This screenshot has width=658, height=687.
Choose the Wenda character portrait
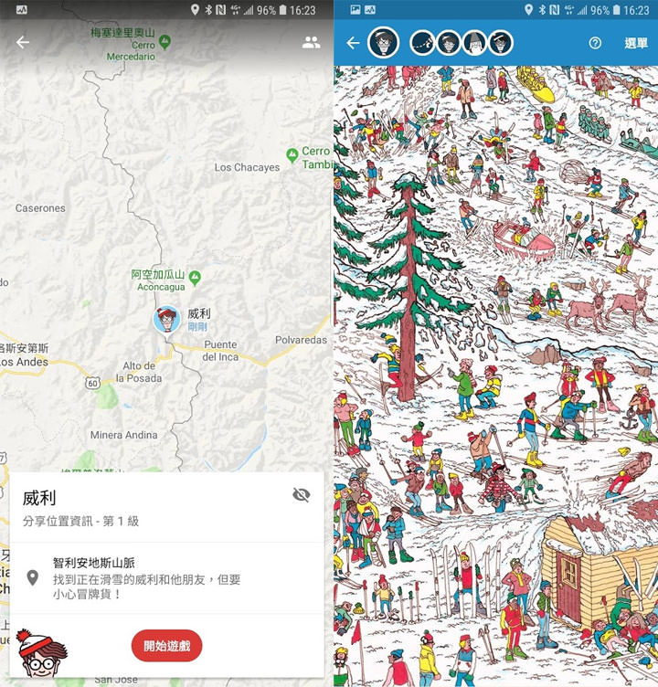click(x=449, y=43)
